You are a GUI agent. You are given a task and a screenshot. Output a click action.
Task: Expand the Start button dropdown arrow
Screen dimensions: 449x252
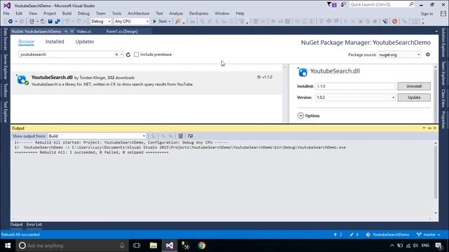tap(170, 22)
